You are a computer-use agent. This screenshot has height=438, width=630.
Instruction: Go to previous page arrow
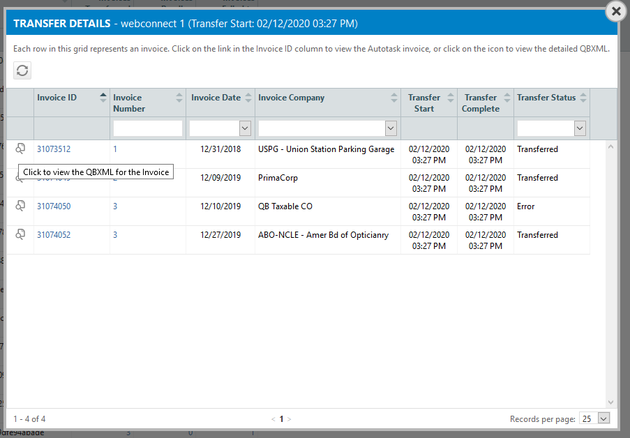pyautogui.click(x=273, y=419)
